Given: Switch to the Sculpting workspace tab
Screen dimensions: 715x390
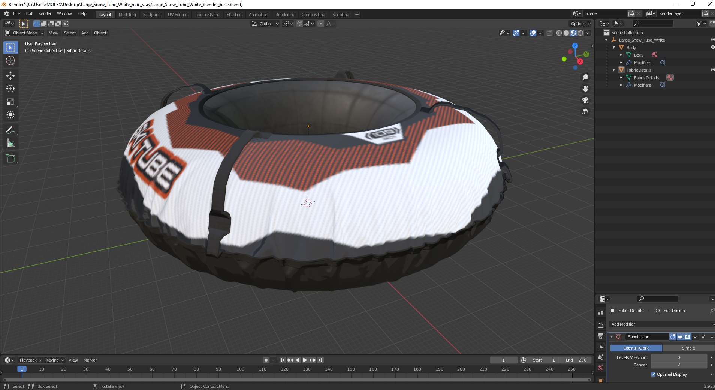Looking at the screenshot, I should click(x=152, y=15).
